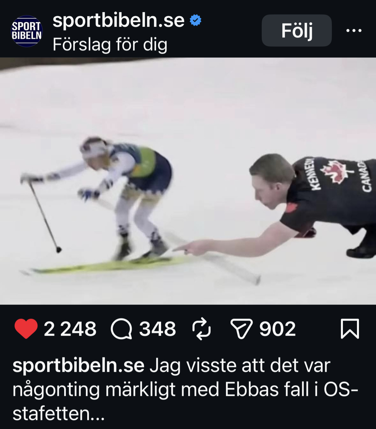Open the three-dot more options menu
Viewport: 376px width, 429px height.
[x=354, y=31]
